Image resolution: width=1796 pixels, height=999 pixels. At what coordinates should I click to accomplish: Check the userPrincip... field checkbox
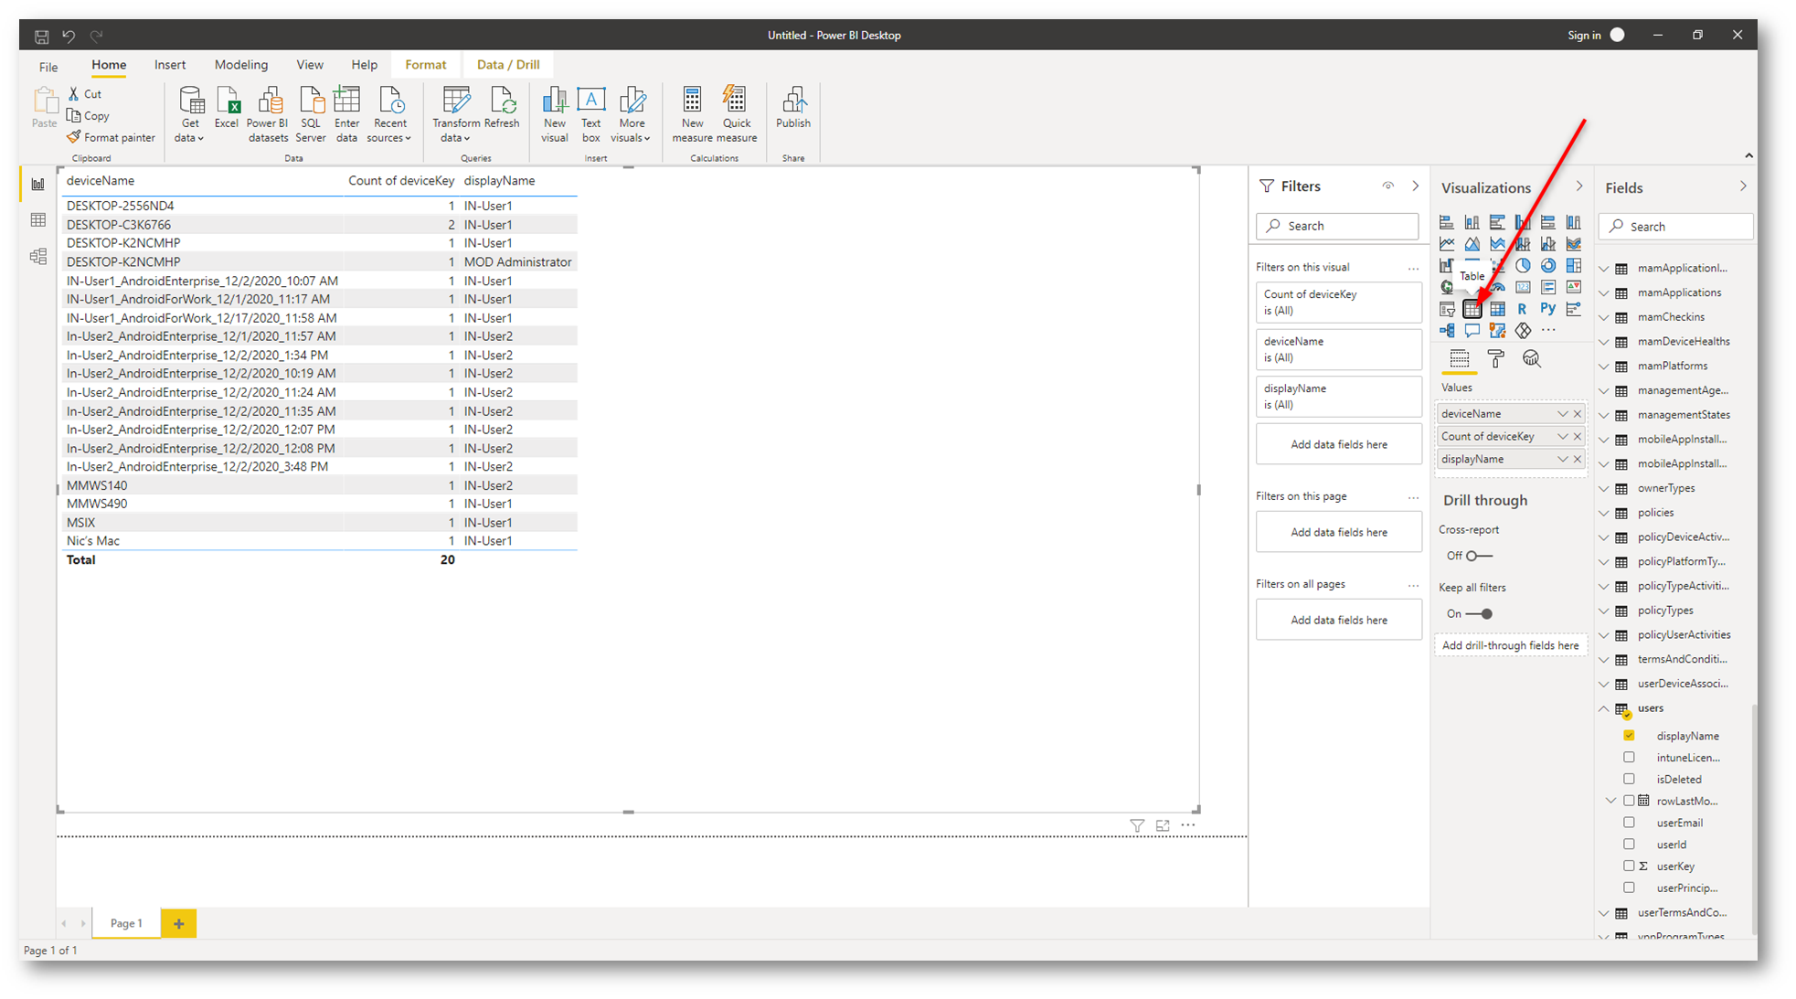(1629, 887)
